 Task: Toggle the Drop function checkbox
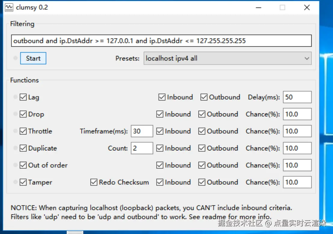pyautogui.click(x=23, y=114)
